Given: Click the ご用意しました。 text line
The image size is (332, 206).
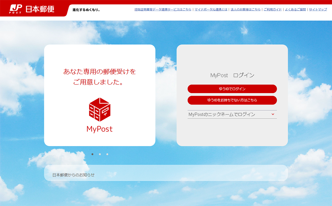Looking at the screenshot, I should pyautogui.click(x=98, y=82).
